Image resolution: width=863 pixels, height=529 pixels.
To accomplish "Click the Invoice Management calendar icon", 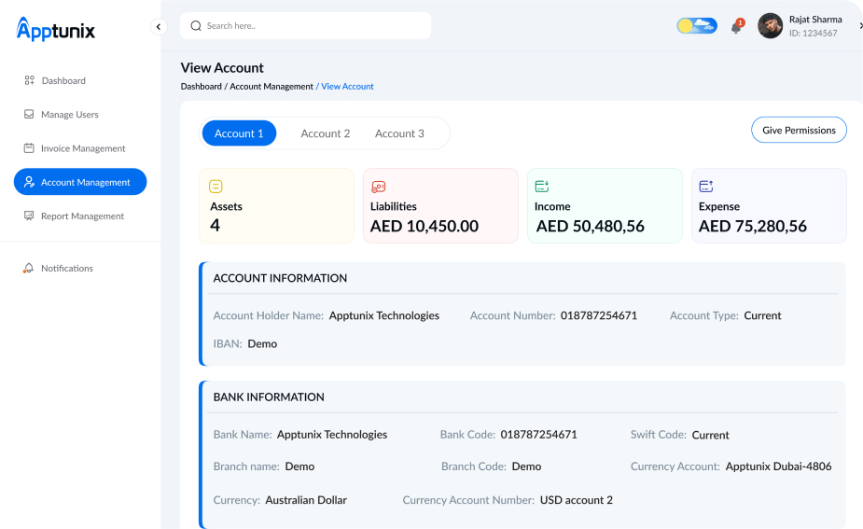I will [x=29, y=148].
